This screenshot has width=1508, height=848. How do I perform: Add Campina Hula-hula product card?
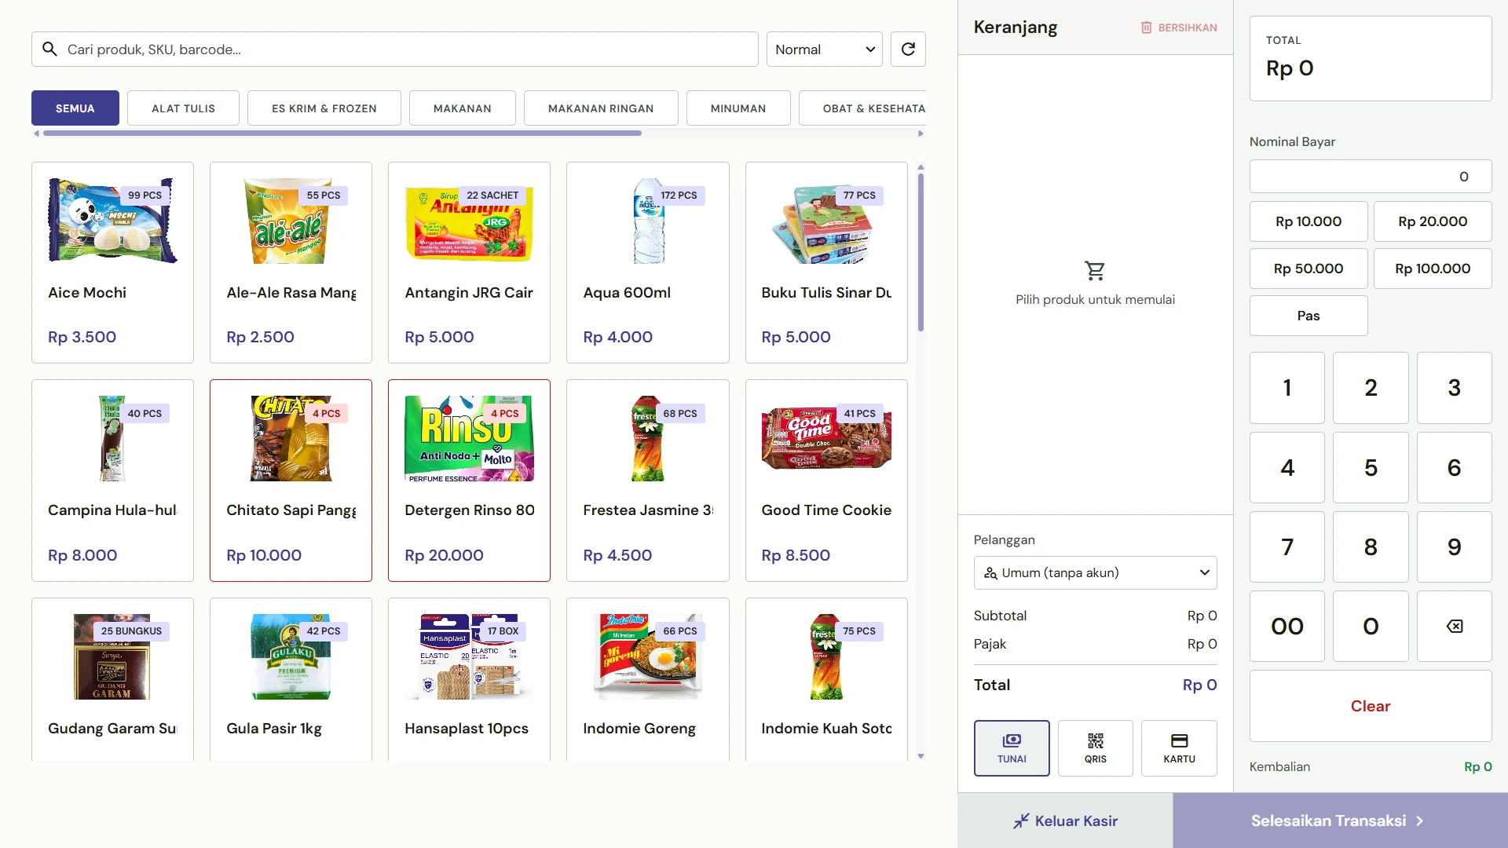coord(112,481)
